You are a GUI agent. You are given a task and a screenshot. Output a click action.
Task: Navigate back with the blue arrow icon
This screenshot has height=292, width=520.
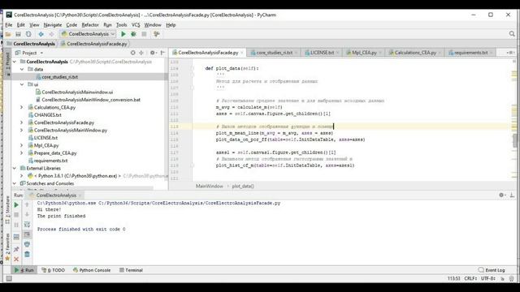coord(41,34)
